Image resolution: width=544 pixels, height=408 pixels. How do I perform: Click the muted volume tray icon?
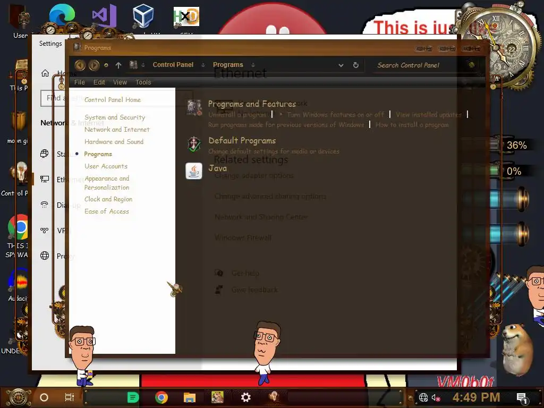(436, 398)
